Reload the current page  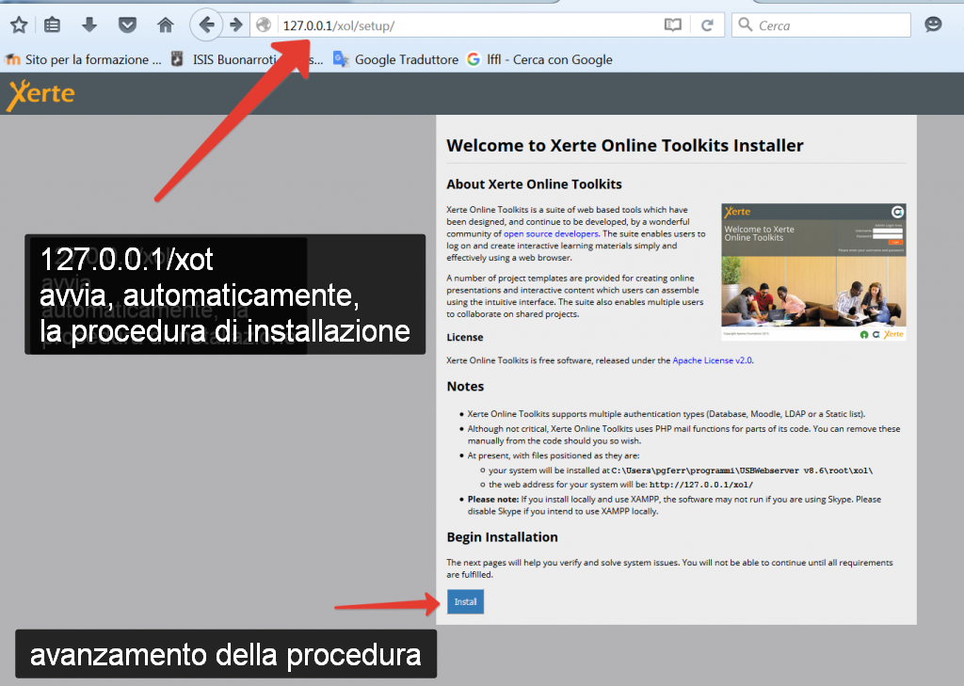[x=707, y=25]
